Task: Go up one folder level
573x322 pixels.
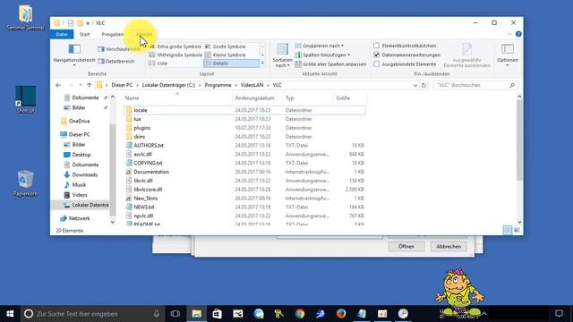Action: 90,85
